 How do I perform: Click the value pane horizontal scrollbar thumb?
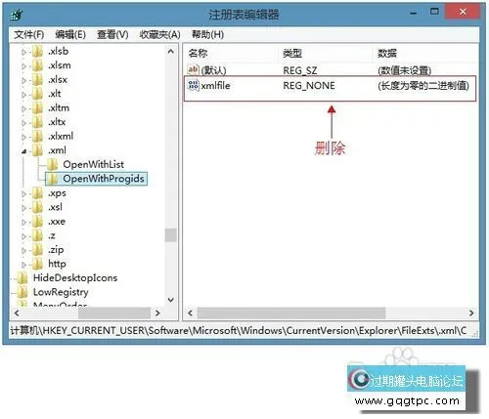[x=291, y=314]
